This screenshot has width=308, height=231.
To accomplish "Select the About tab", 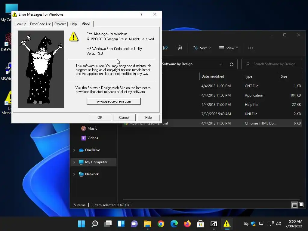I will coord(86,23).
